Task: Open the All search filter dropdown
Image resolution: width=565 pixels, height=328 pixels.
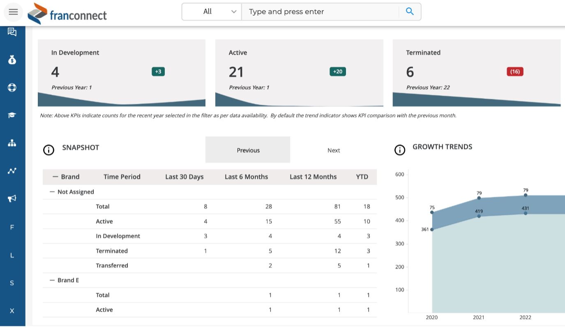Action: [x=212, y=11]
